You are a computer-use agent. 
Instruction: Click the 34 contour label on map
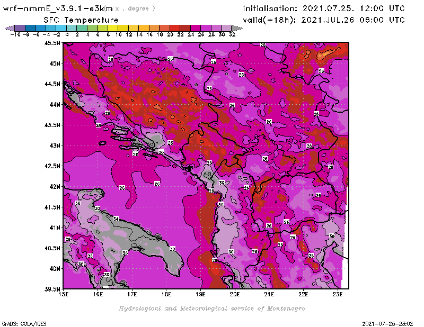(x=116, y=218)
